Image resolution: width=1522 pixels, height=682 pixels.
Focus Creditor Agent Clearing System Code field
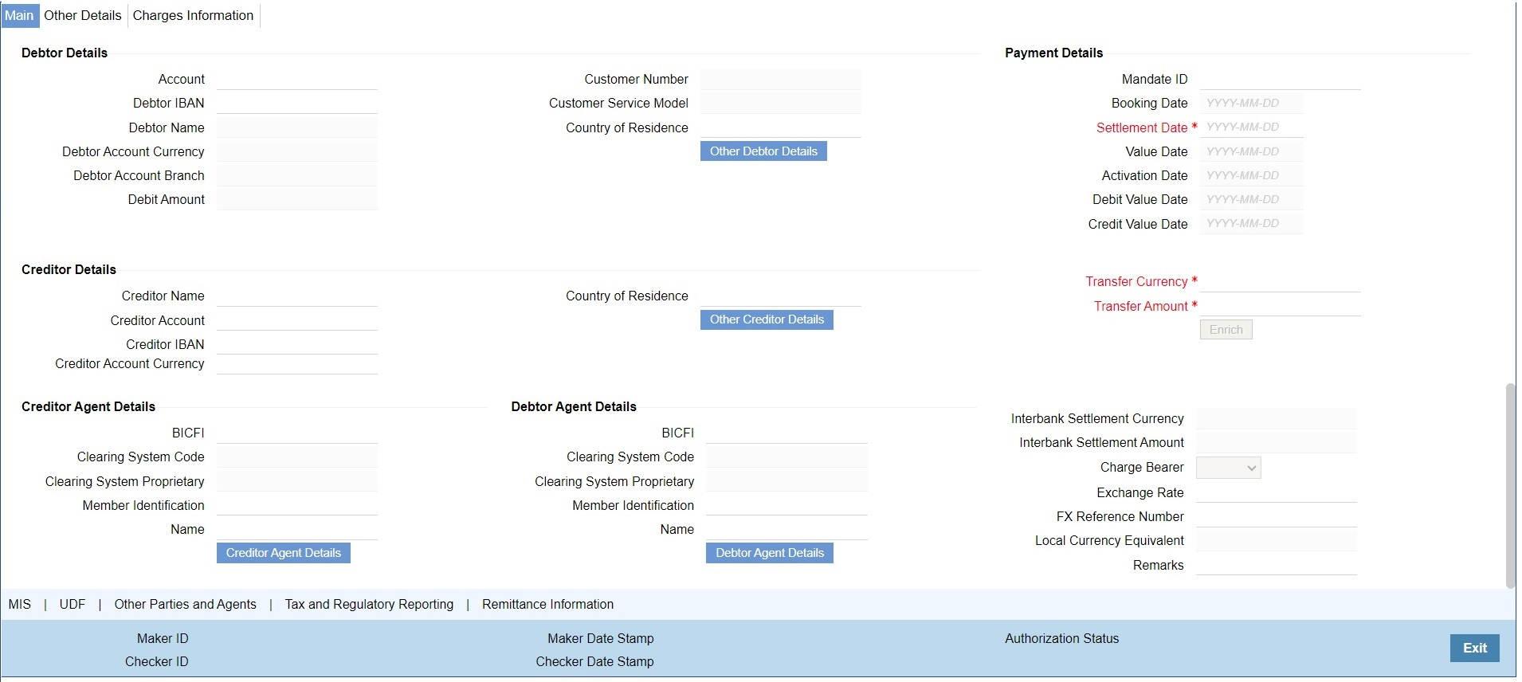click(x=297, y=457)
